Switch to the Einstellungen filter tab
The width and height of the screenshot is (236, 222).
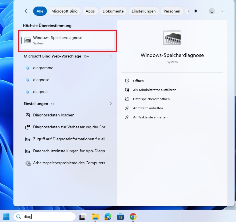pyautogui.click(x=144, y=11)
